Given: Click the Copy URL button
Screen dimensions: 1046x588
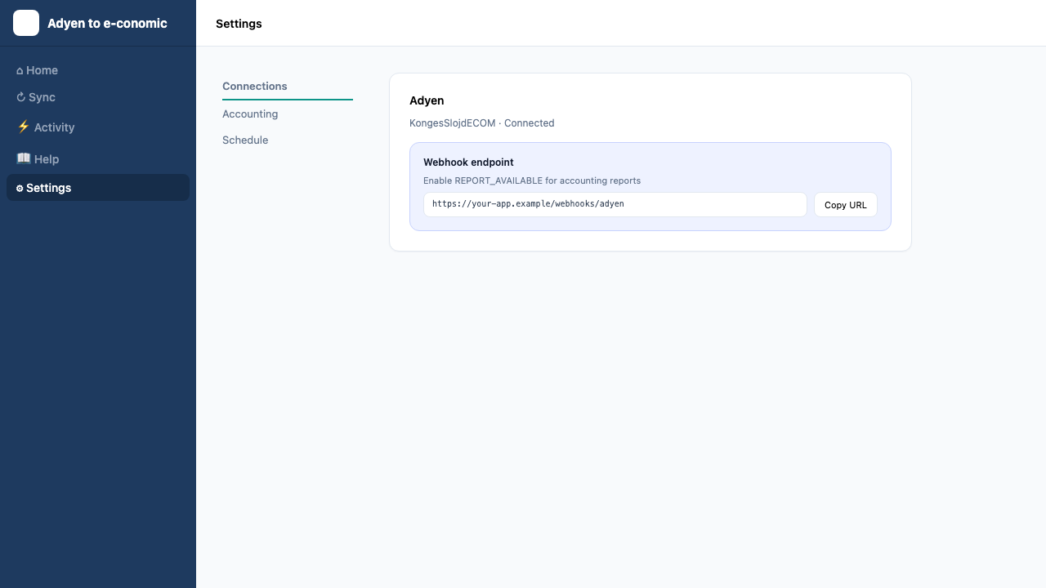Looking at the screenshot, I should (846, 205).
